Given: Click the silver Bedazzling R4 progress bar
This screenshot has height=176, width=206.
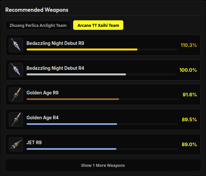Looking at the screenshot, I should point(76,74).
